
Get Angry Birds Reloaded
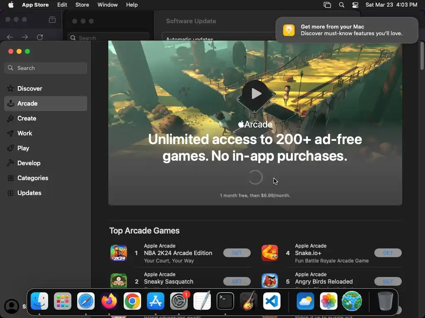click(388, 282)
